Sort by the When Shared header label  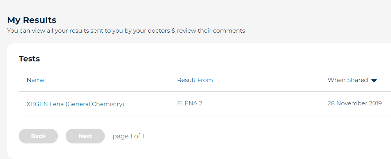pos(348,80)
